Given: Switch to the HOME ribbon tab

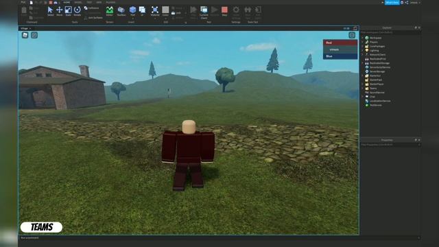Looking at the screenshot, I should [67, 2].
